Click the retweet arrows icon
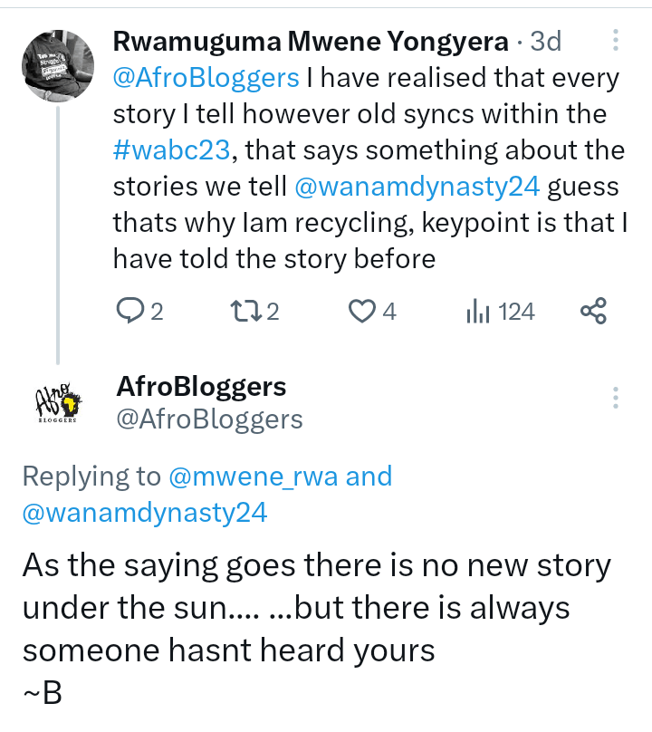Viewport: 652px width, 732px height. (244, 312)
